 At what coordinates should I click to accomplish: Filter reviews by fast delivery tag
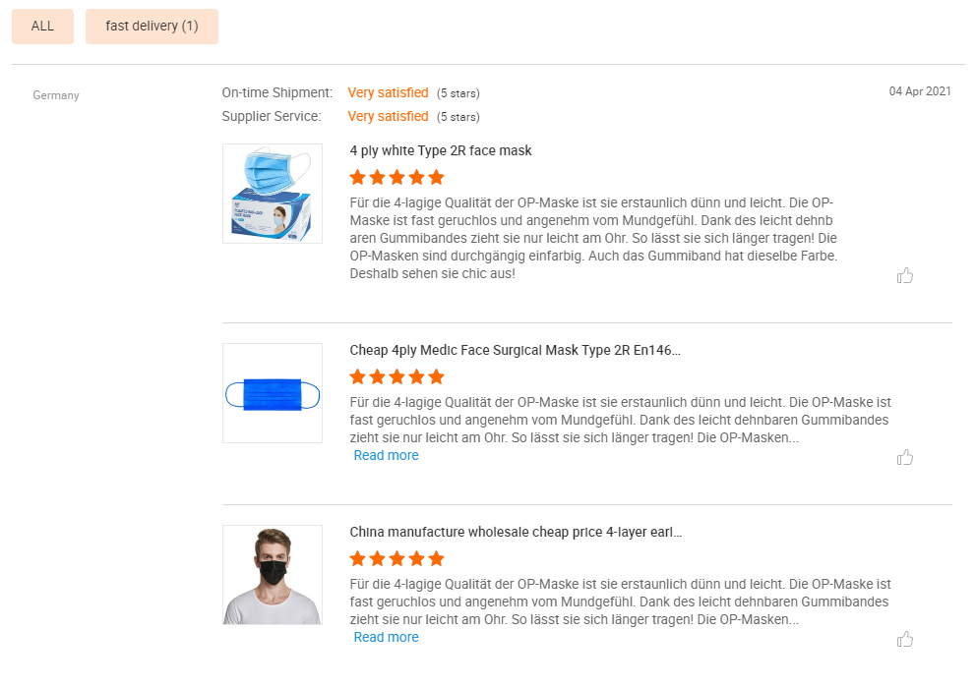click(x=152, y=27)
